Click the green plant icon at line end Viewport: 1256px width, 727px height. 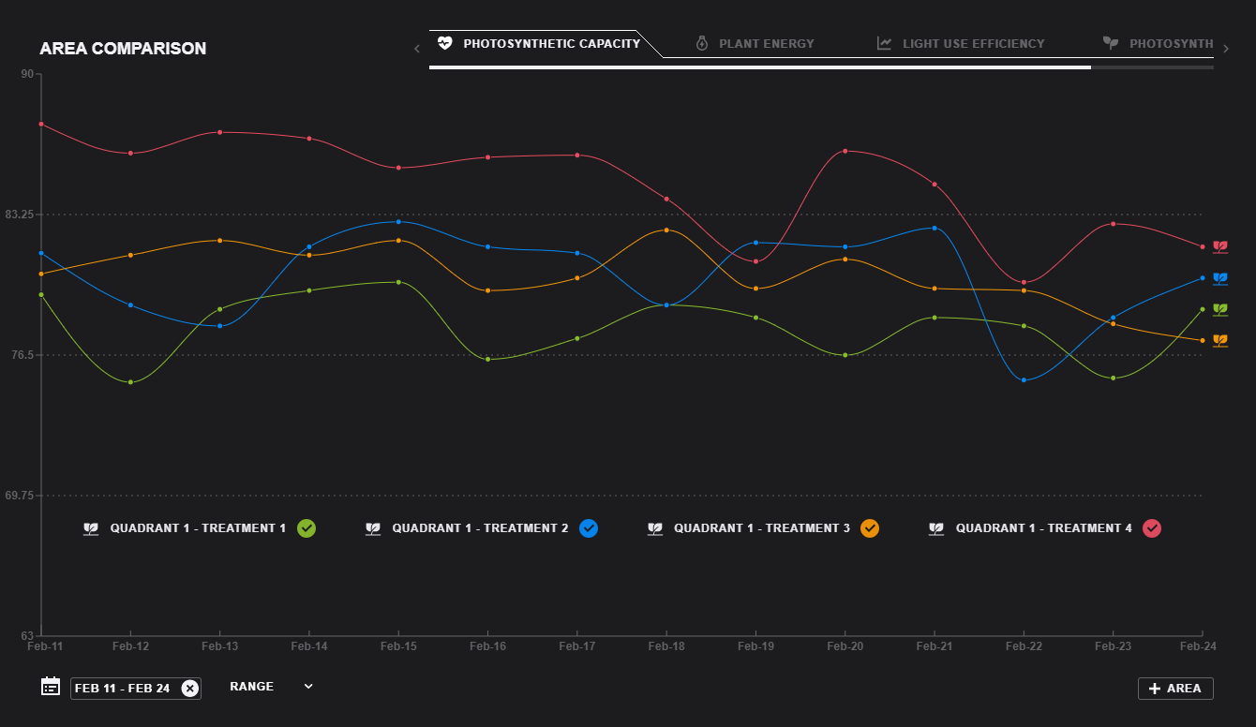point(1220,309)
